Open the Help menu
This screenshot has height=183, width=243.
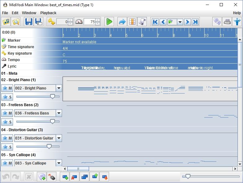click(237, 13)
